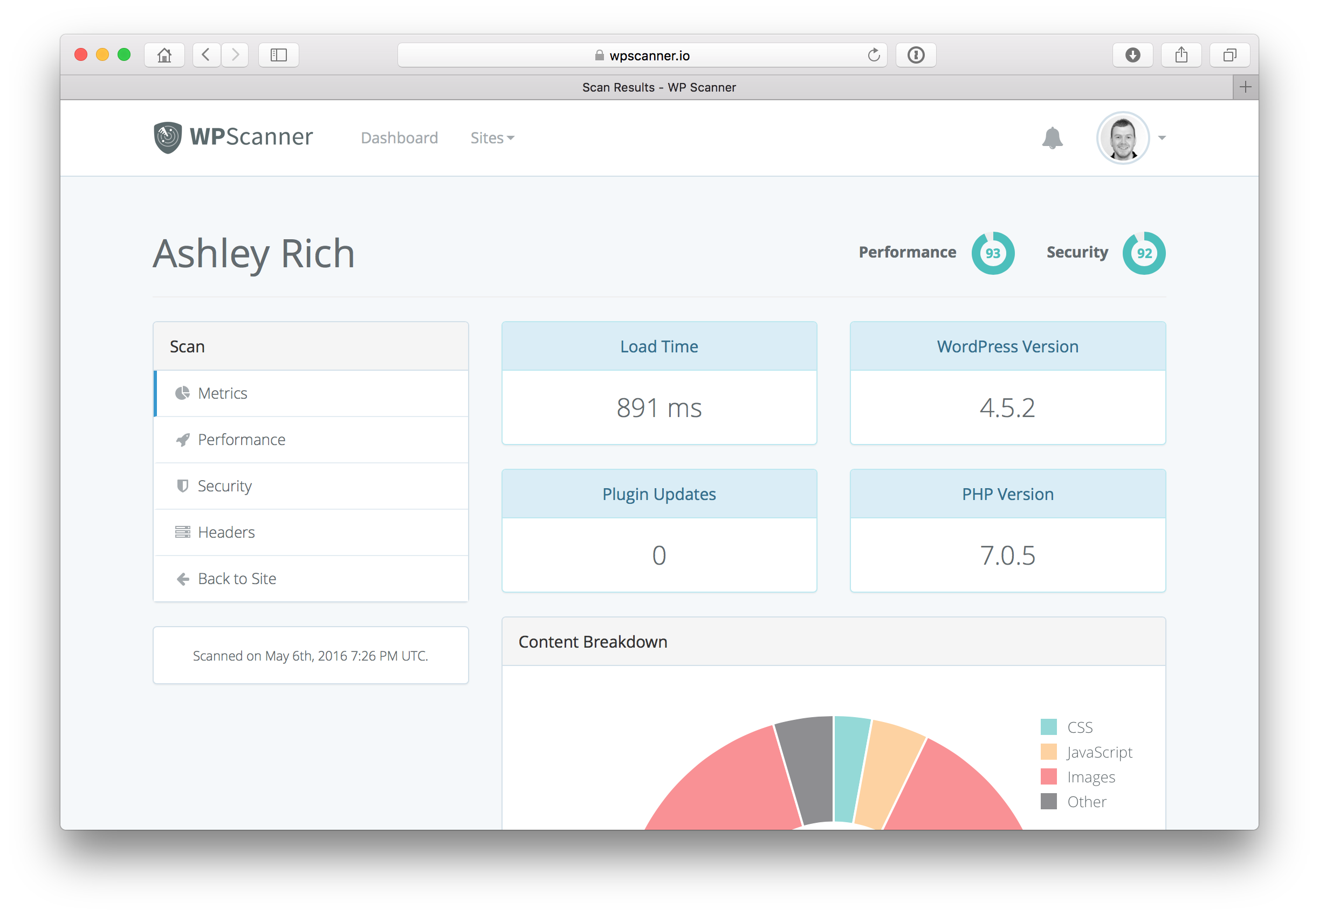Open the Safari downloads icon
This screenshot has height=916, width=1319.
(1132, 55)
